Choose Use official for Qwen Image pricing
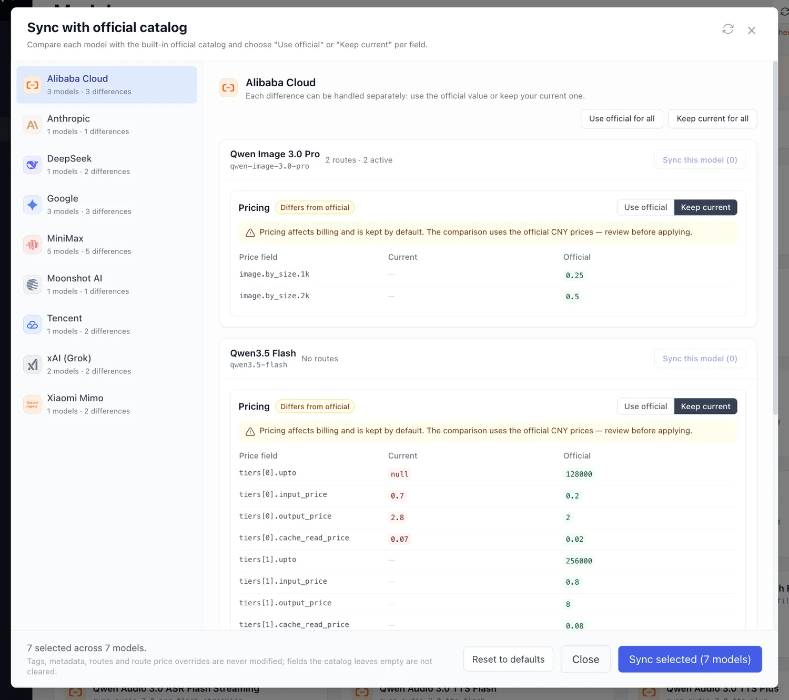This screenshot has width=789, height=700. point(645,207)
